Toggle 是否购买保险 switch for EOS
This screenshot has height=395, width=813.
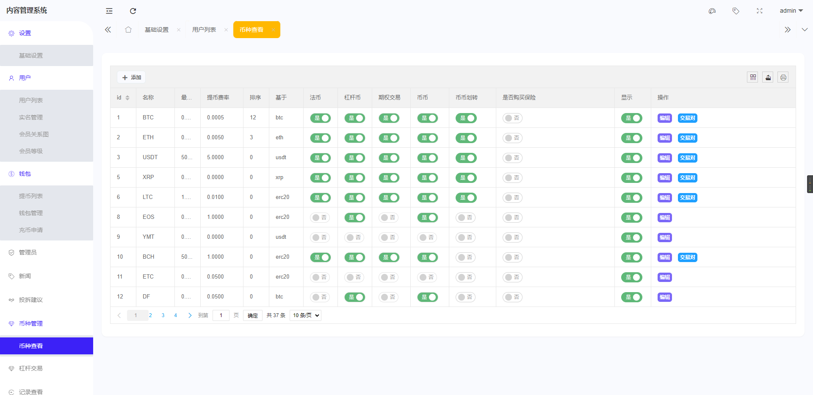coord(512,218)
